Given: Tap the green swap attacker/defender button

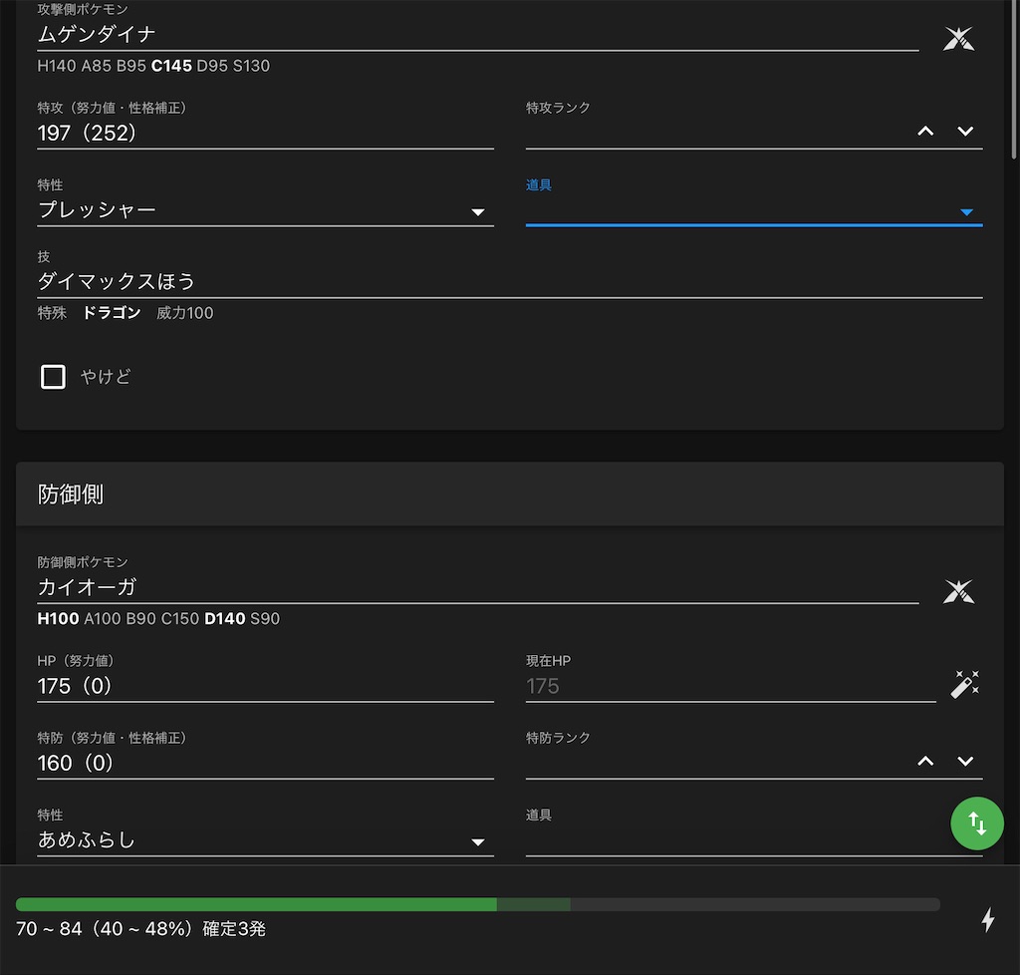Looking at the screenshot, I should [x=977, y=823].
